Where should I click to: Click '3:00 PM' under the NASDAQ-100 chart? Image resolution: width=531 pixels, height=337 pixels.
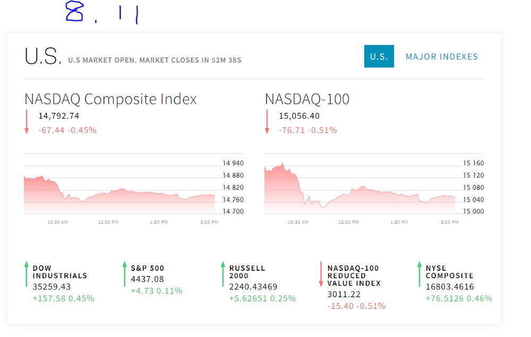pyautogui.click(x=450, y=222)
